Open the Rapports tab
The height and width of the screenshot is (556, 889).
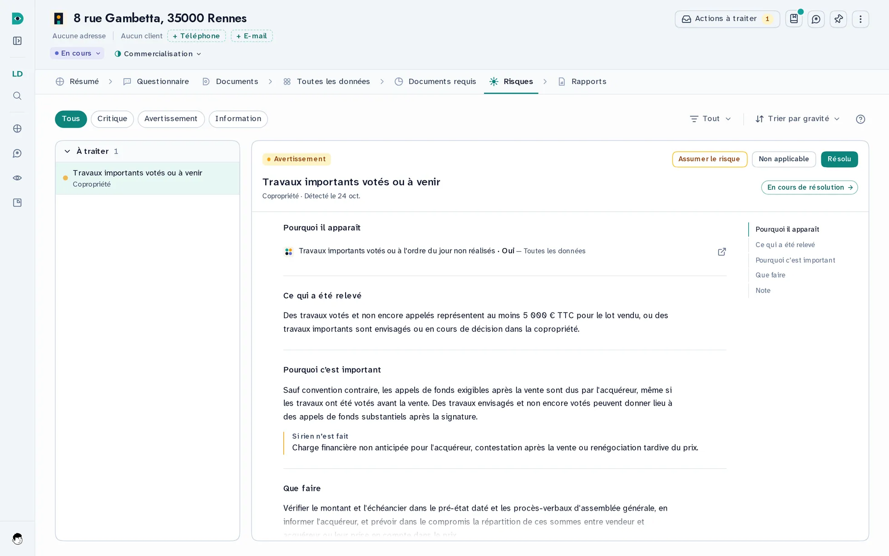point(582,82)
